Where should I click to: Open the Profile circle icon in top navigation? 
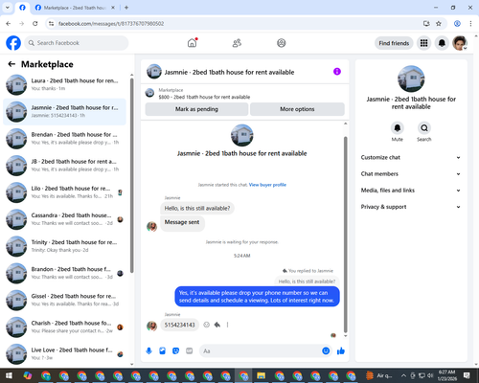pyautogui.click(x=282, y=43)
